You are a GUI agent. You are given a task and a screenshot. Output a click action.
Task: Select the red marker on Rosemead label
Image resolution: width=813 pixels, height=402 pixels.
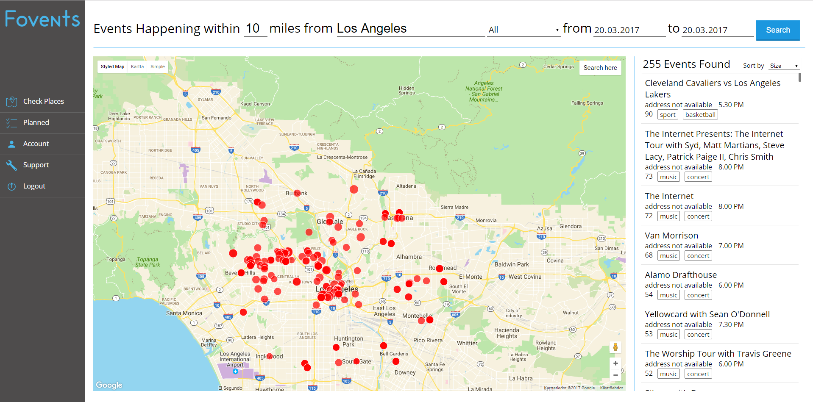440,268
